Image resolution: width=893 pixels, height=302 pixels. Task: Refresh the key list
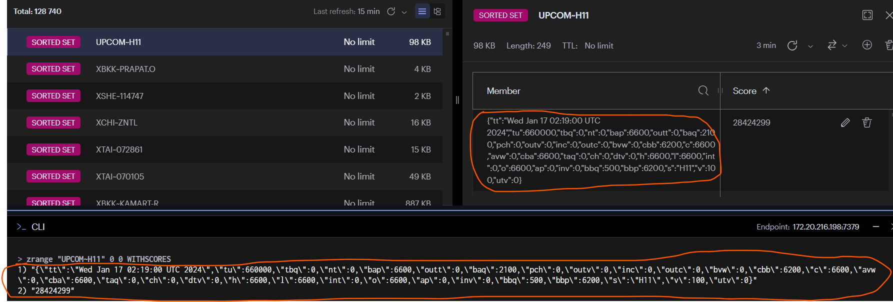coord(391,11)
